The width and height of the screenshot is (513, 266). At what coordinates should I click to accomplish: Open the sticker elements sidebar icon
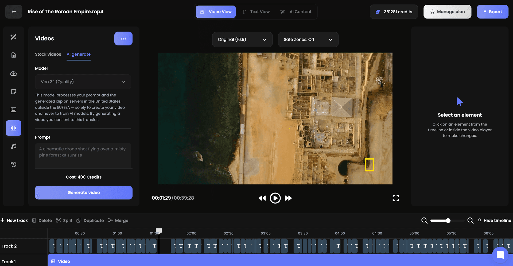pyautogui.click(x=13, y=91)
